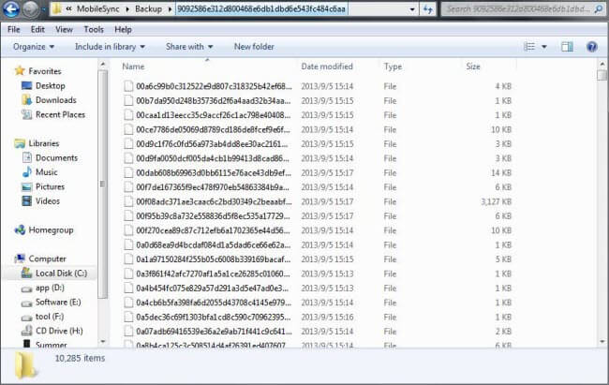Viewport: 609px width, 385px height.
Task: Open the Edit menu
Action: (x=37, y=30)
